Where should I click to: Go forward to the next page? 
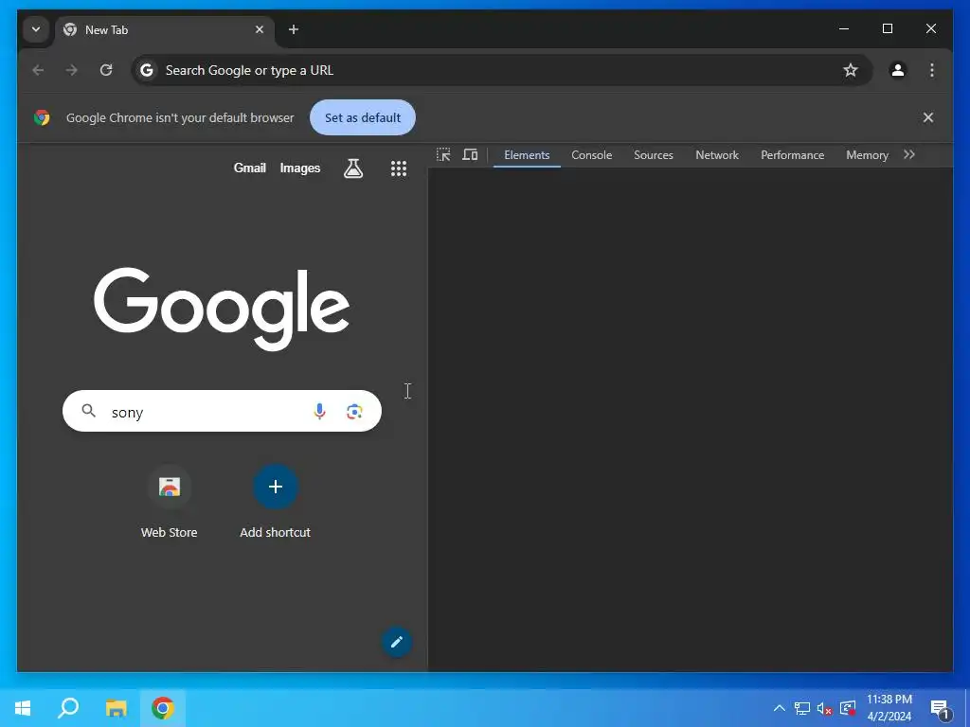pos(72,70)
